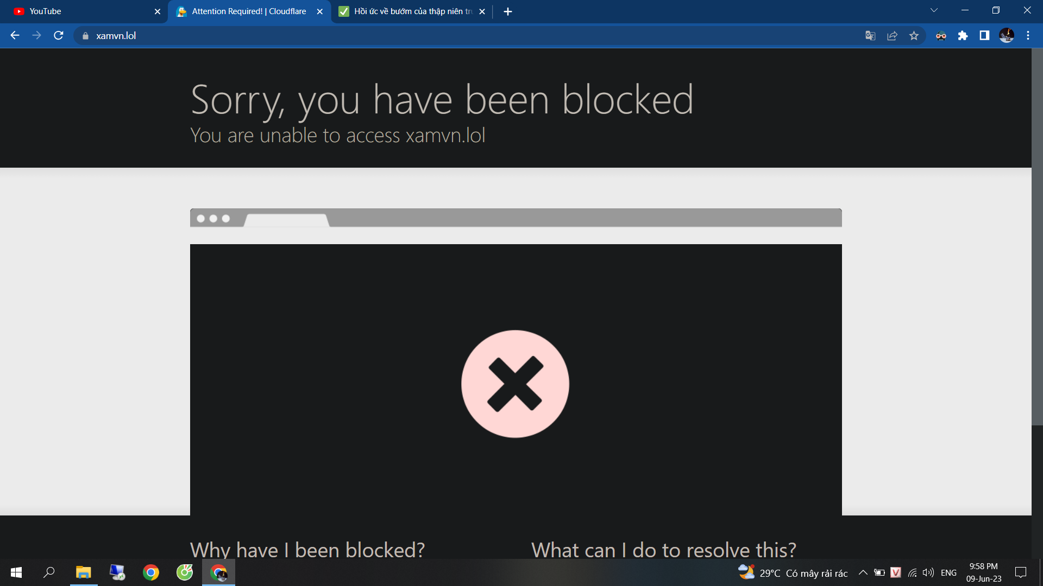Close the Attention Required Cloudflare tab
The height and width of the screenshot is (586, 1043).
(320, 11)
